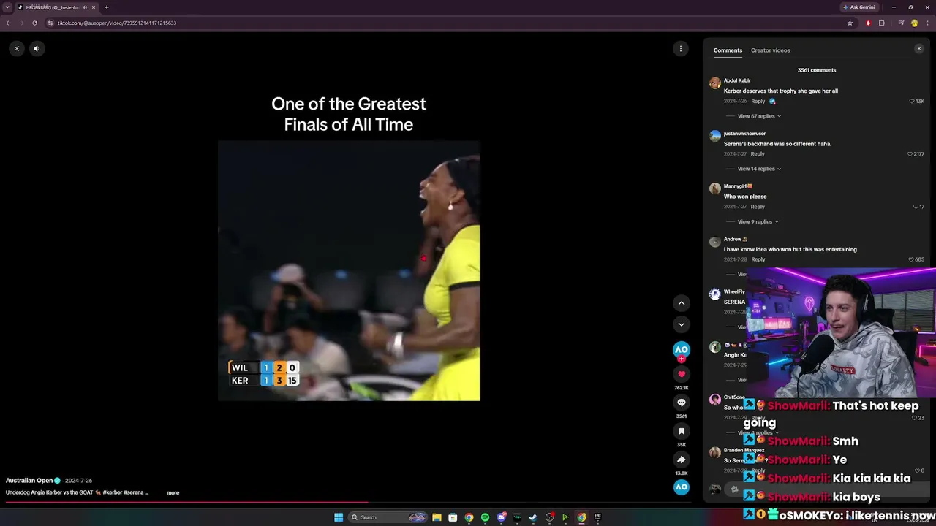Screen dimensions: 936x526
Task: Reload the TikTok page
Action: [x=34, y=23]
